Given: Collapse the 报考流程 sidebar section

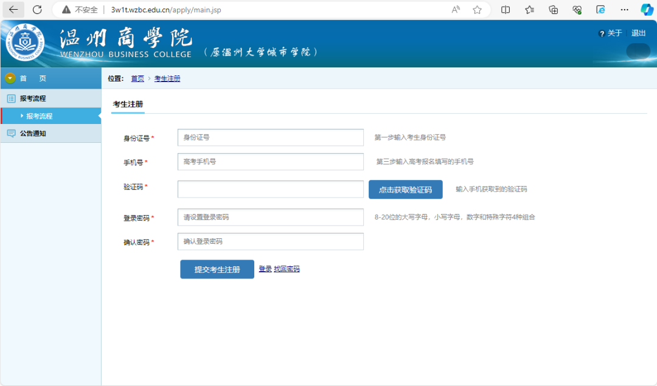Looking at the screenshot, I should pyautogui.click(x=33, y=98).
